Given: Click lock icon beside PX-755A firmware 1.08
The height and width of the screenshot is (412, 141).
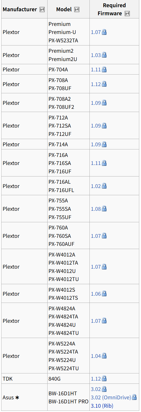Looking at the screenshot, I should pyautogui.click(x=104, y=209).
